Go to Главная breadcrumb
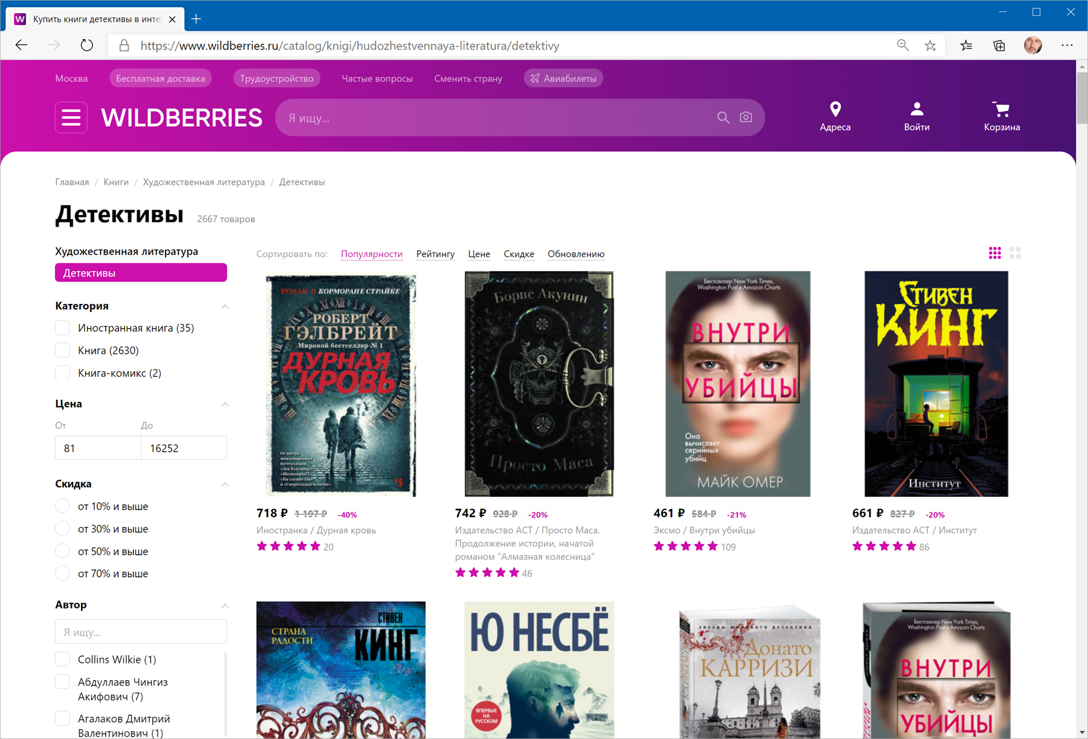 click(72, 182)
